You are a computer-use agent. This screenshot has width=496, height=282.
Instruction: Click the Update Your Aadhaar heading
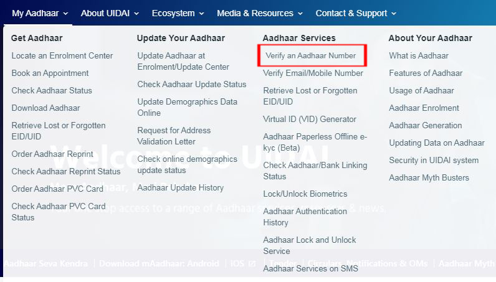coord(181,38)
